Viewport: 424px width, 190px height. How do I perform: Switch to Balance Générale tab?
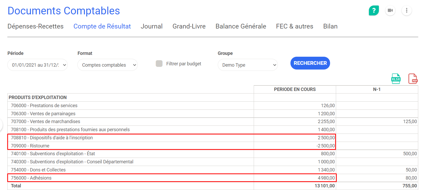241,26
